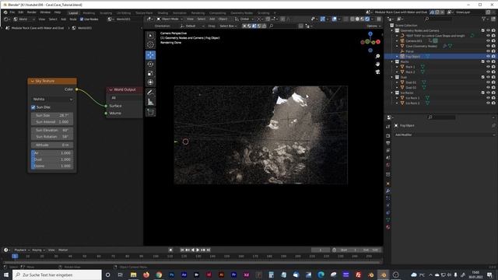Open After Effects from the Windows taskbar

click(184, 275)
